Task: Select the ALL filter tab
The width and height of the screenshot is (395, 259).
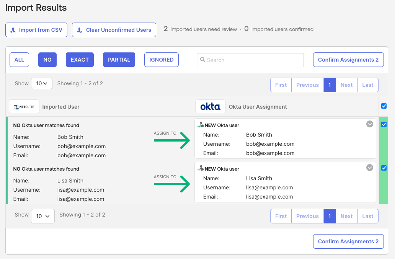Action: (x=20, y=60)
